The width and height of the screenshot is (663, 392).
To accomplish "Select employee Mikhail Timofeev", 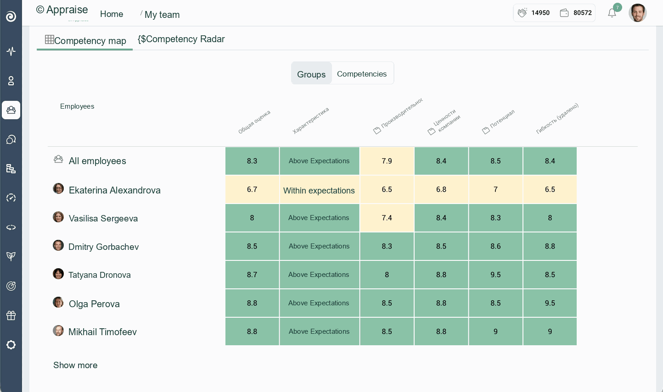I will point(102,332).
